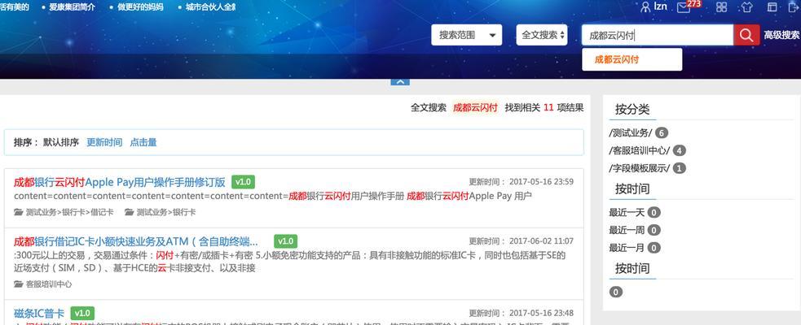Click the shirt-shaped skin theme icon
Screen dimensions: 801x325
point(747,6)
